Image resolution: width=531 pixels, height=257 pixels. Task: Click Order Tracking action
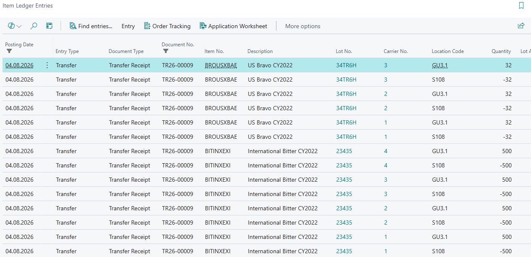tap(167, 26)
